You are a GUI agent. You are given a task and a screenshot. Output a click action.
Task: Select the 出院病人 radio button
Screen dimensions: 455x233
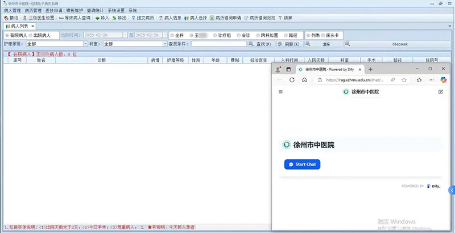pyautogui.click(x=30, y=35)
